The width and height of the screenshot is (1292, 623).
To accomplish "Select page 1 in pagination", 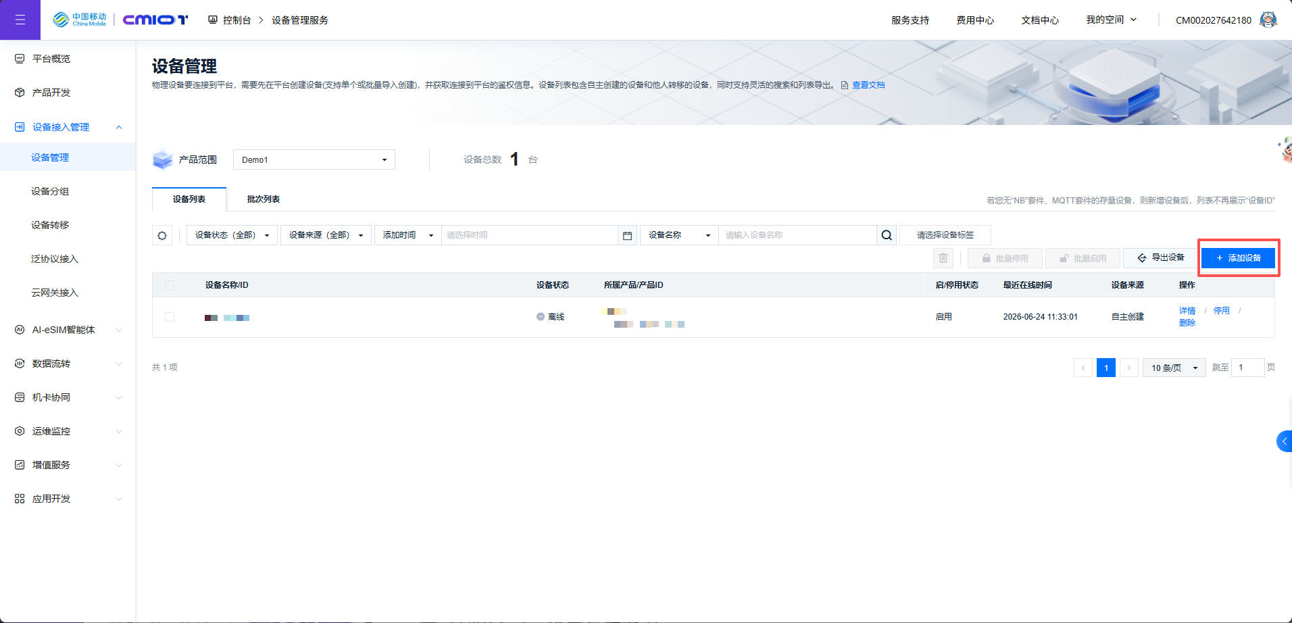I will [1106, 368].
